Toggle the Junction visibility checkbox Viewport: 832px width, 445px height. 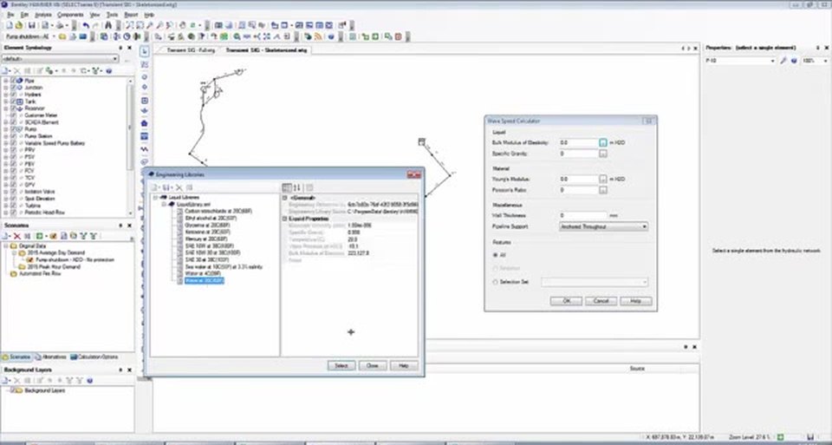pyautogui.click(x=14, y=88)
